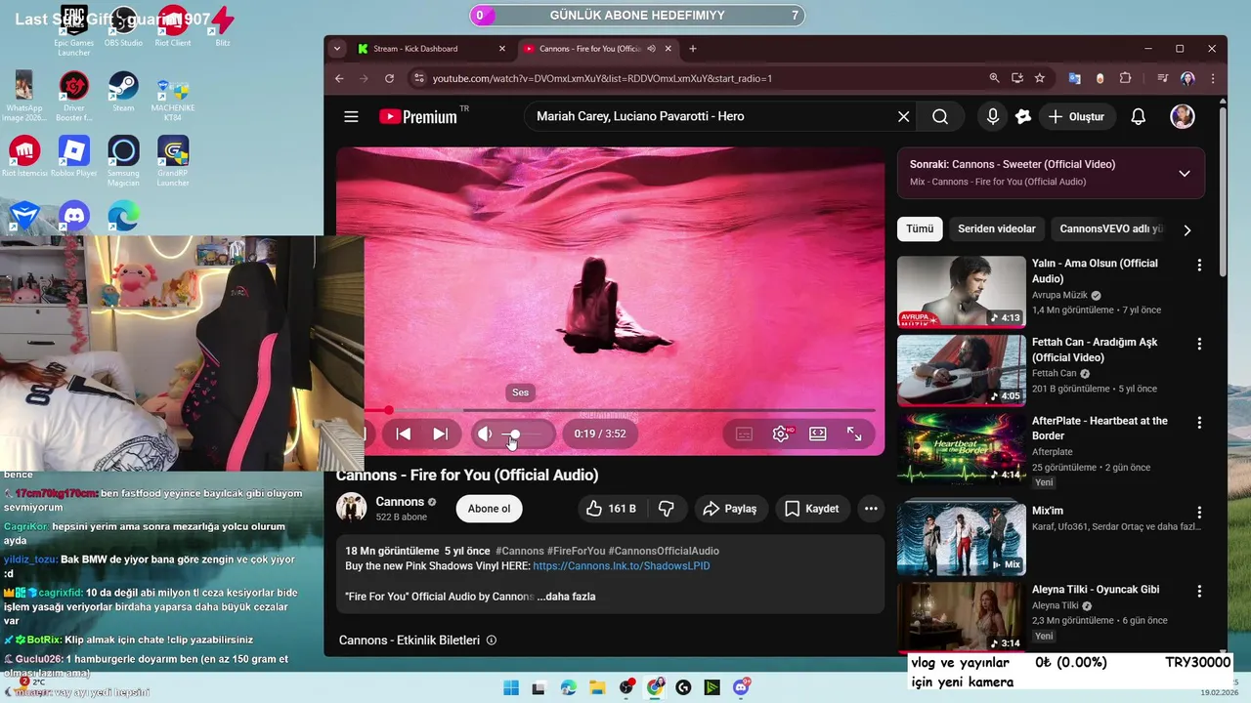Create content with Oluştur button
This screenshot has height=703, width=1251.
click(x=1077, y=117)
